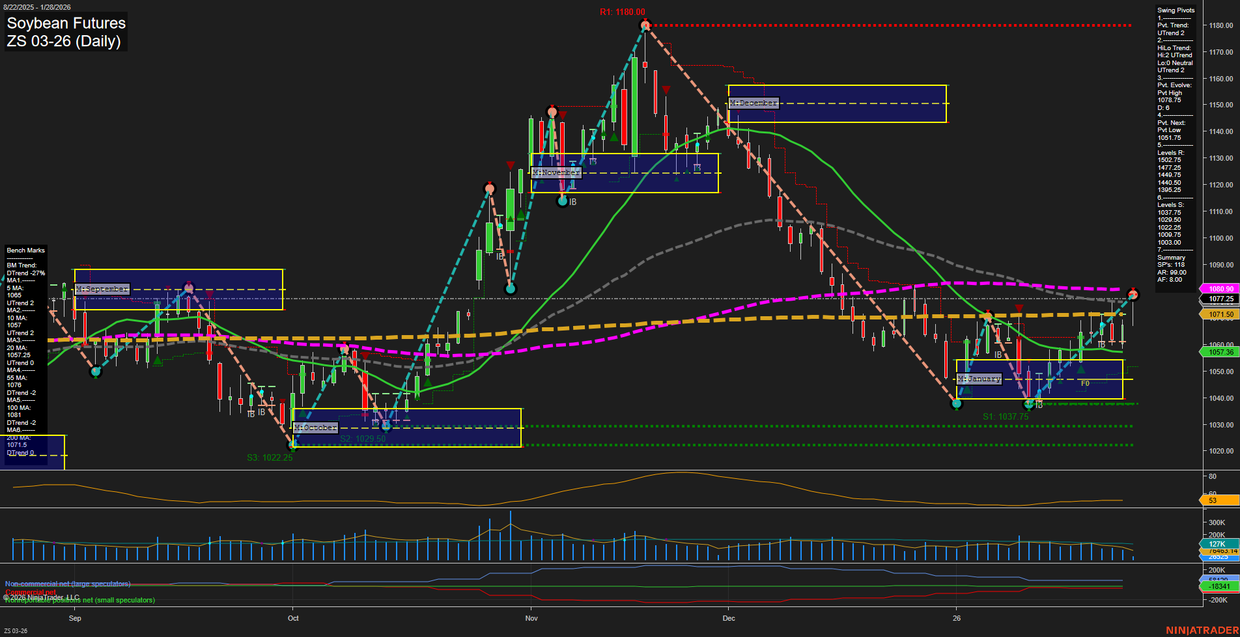Click the R1: 1180.00 resistance label
This screenshot has width=1240, height=637.
(621, 10)
